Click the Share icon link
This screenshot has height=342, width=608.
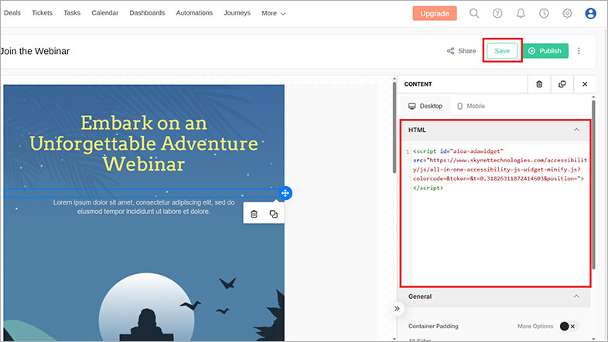click(462, 51)
